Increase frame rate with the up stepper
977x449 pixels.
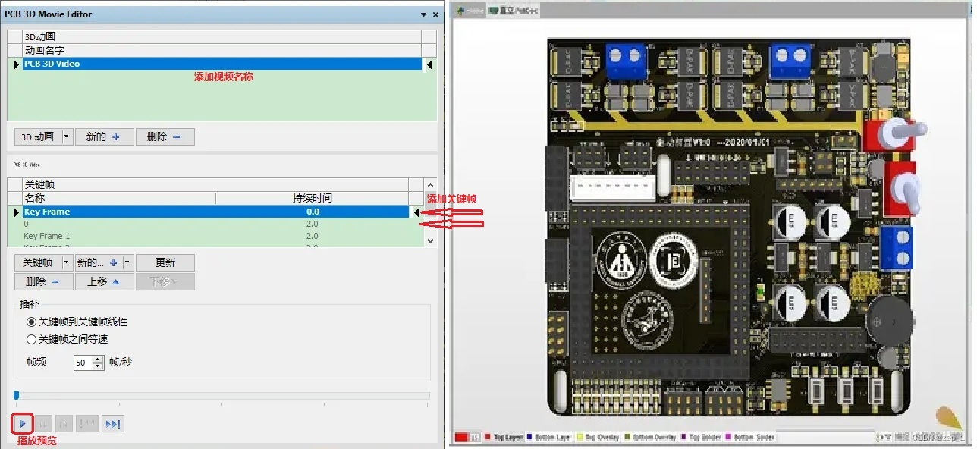click(98, 359)
